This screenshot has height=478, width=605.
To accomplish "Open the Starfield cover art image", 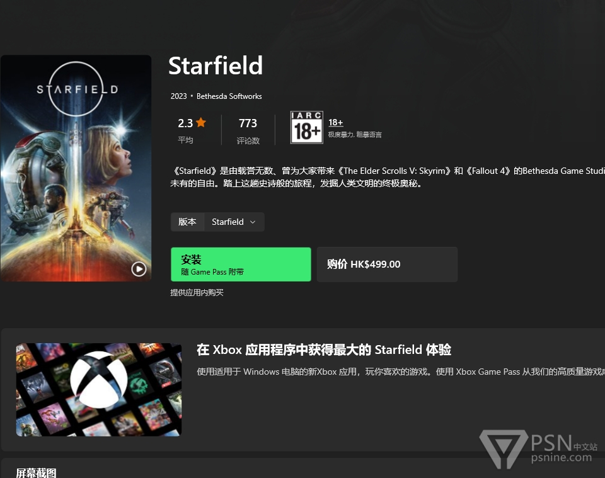I will (x=76, y=168).
